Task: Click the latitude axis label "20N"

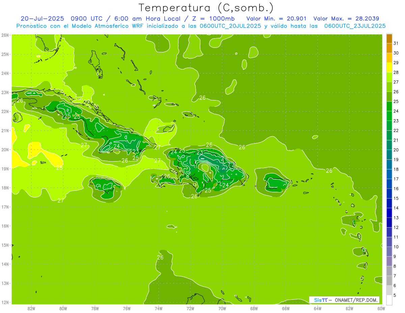Action: tap(5, 150)
